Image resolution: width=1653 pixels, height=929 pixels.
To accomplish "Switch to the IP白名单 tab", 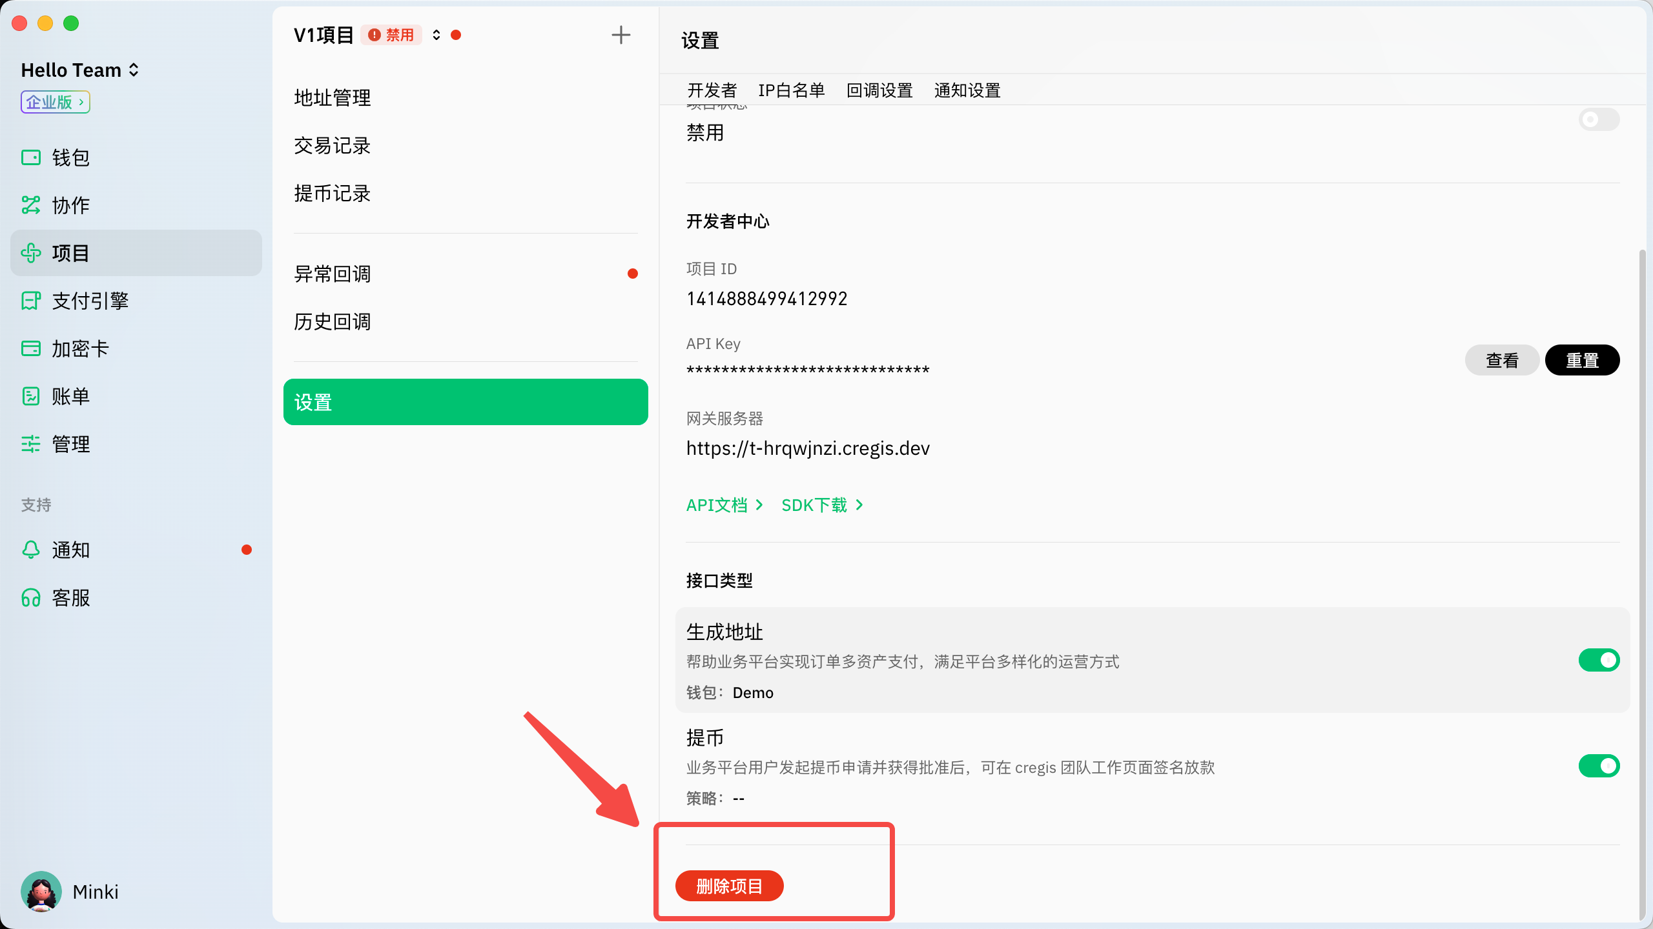I will click(x=791, y=90).
